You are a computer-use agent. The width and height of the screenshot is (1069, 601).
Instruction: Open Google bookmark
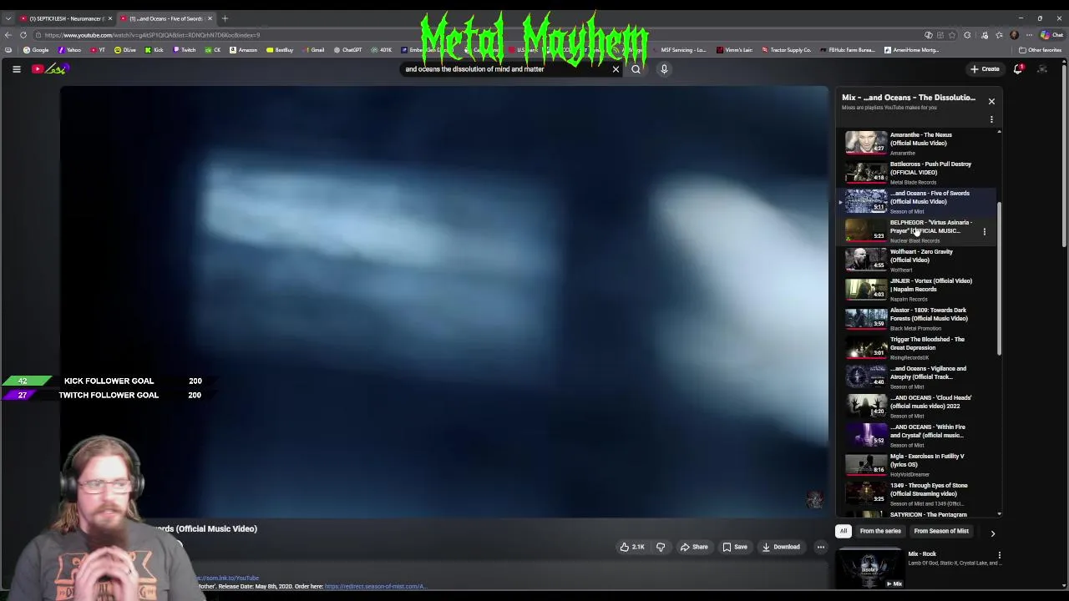36,50
